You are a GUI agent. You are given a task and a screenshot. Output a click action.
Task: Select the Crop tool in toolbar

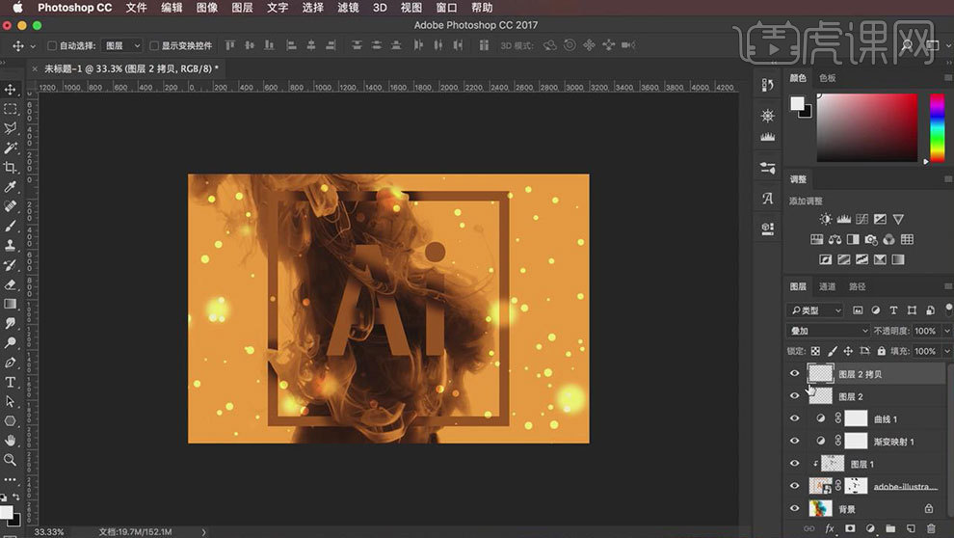(x=11, y=167)
